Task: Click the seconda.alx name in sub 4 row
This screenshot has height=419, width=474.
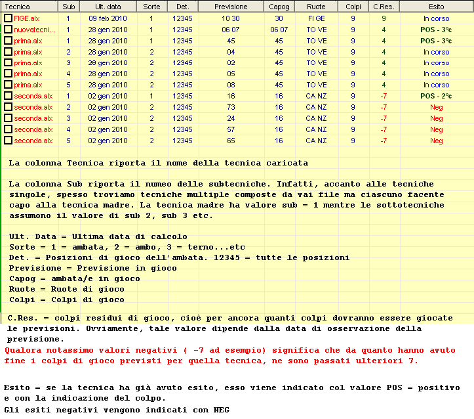Action: [33, 129]
